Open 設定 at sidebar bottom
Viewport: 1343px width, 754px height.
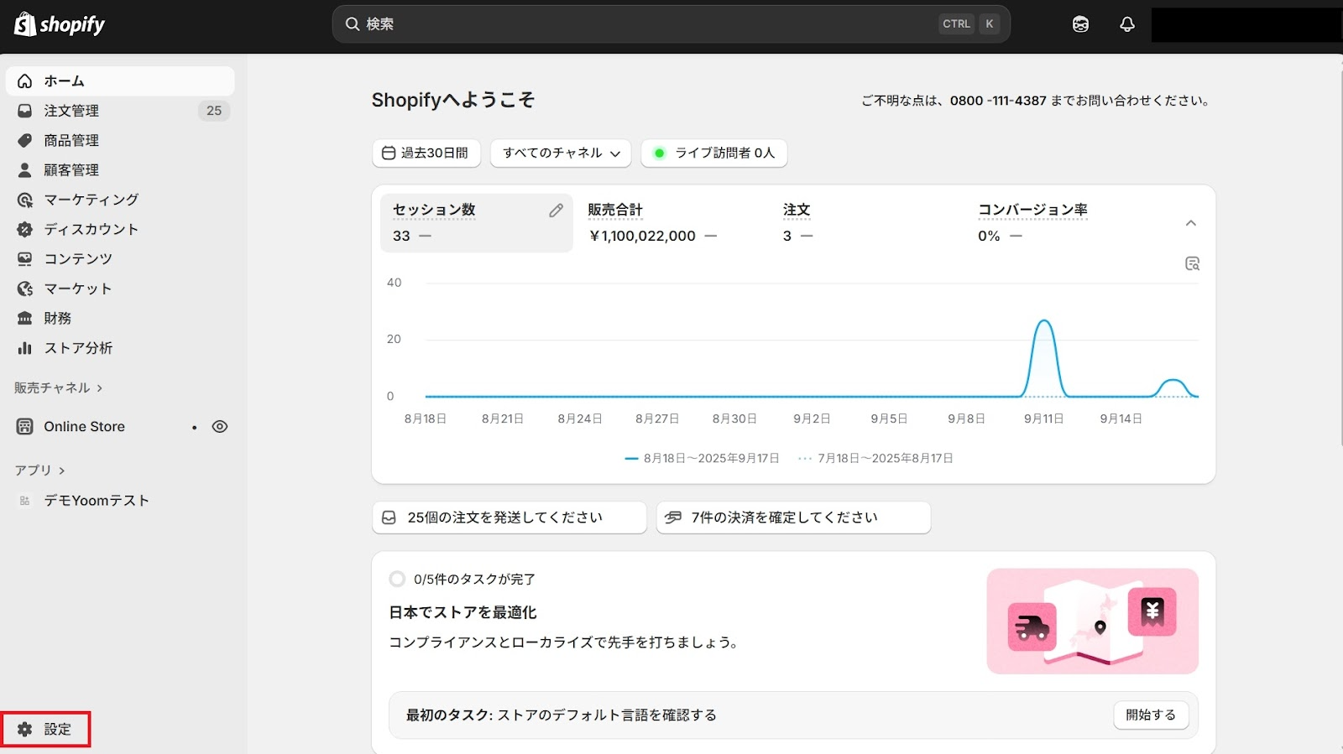pos(45,730)
